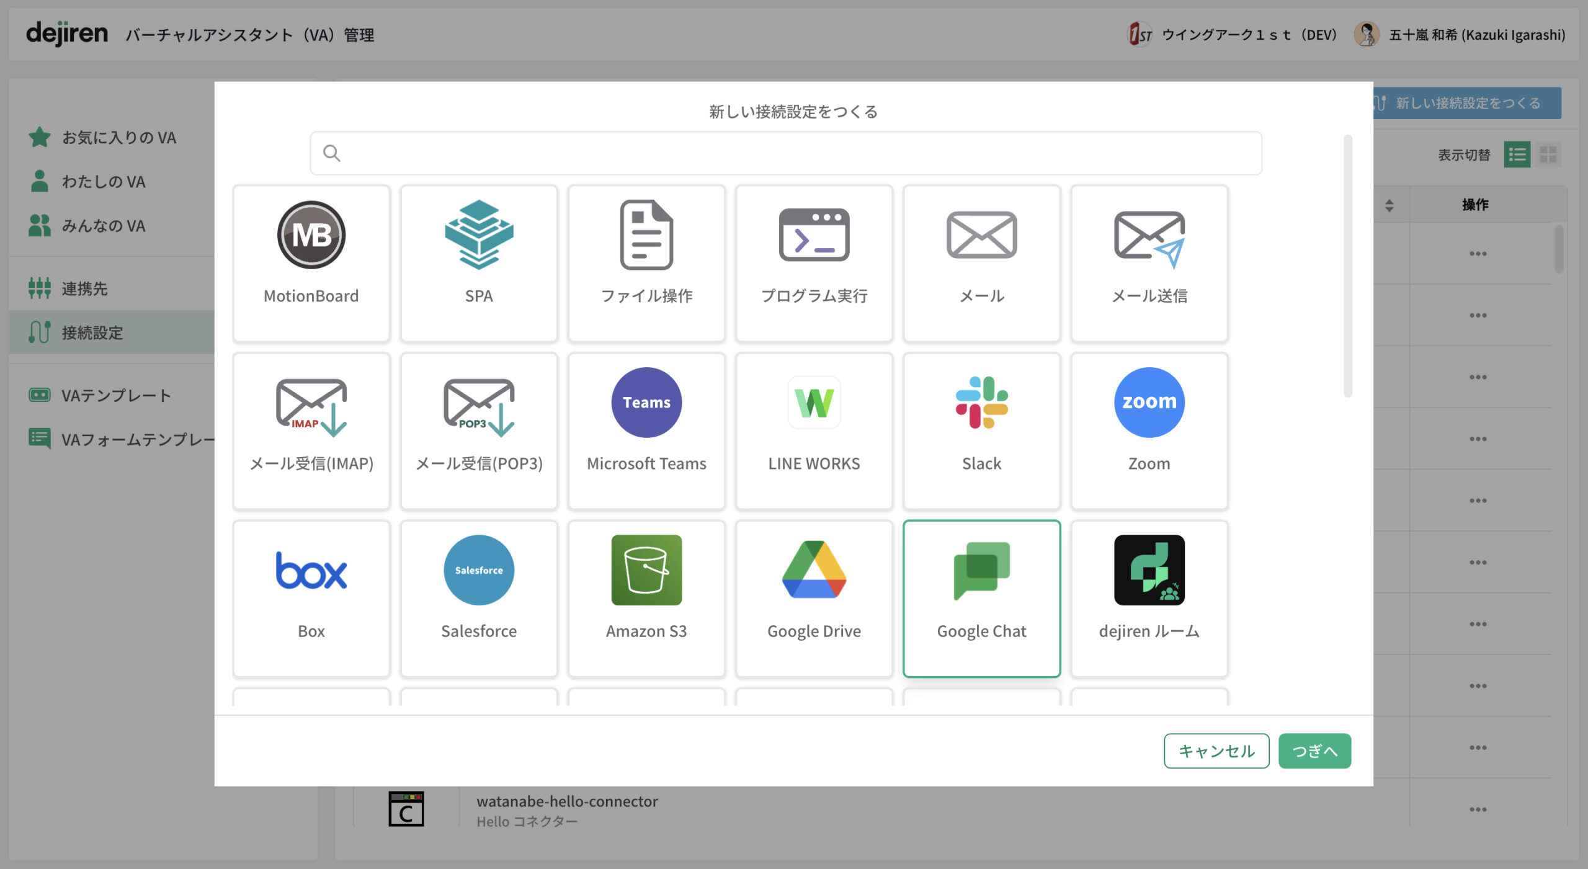Select the MotionBoard connector tile
The width and height of the screenshot is (1588, 869).
point(311,263)
